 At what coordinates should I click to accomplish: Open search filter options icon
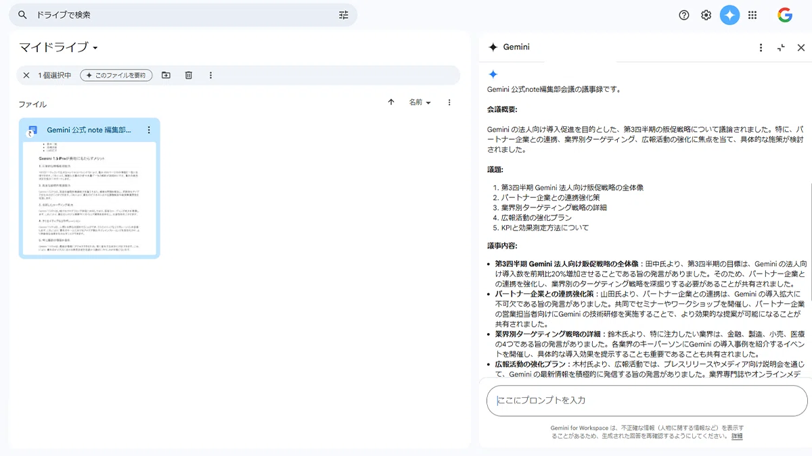click(x=344, y=15)
